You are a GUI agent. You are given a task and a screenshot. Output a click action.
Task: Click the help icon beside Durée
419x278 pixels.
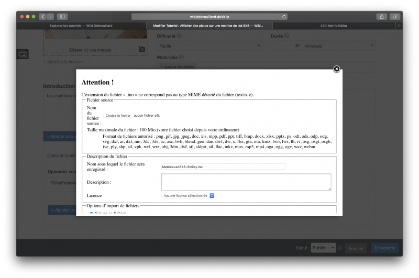[x=286, y=36]
